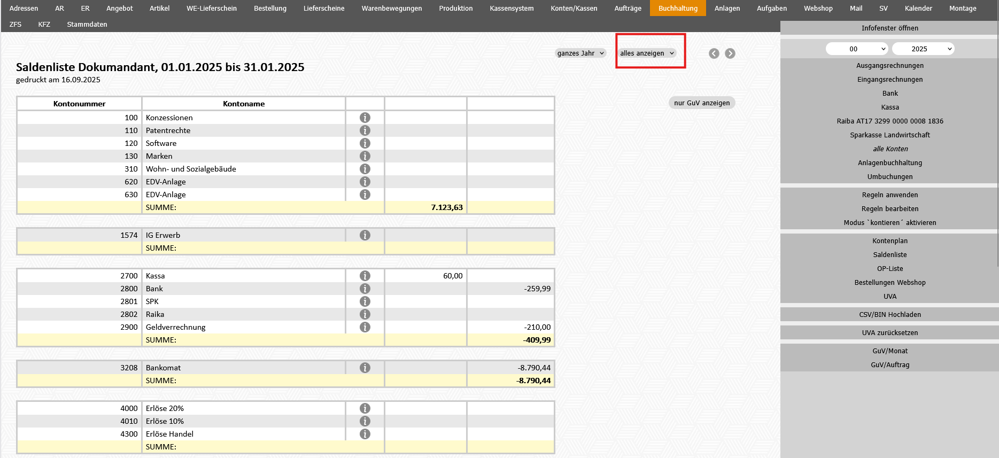Switch to the Kassensystem menu
This screenshot has height=458, width=999.
pyautogui.click(x=512, y=8)
